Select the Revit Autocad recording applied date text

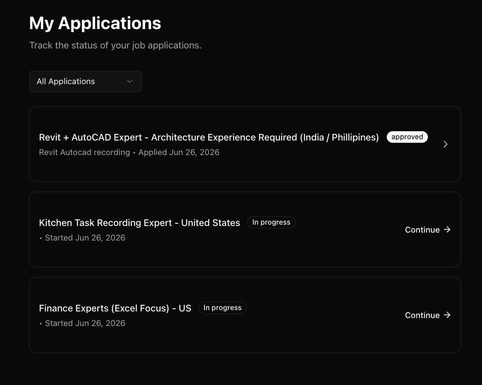click(129, 152)
